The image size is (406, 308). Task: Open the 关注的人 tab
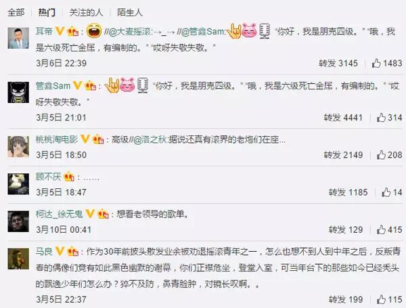86,12
